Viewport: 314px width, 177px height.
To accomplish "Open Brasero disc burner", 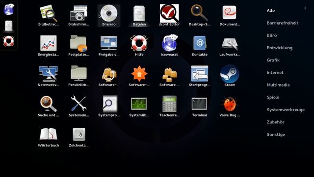I will point(109,16).
